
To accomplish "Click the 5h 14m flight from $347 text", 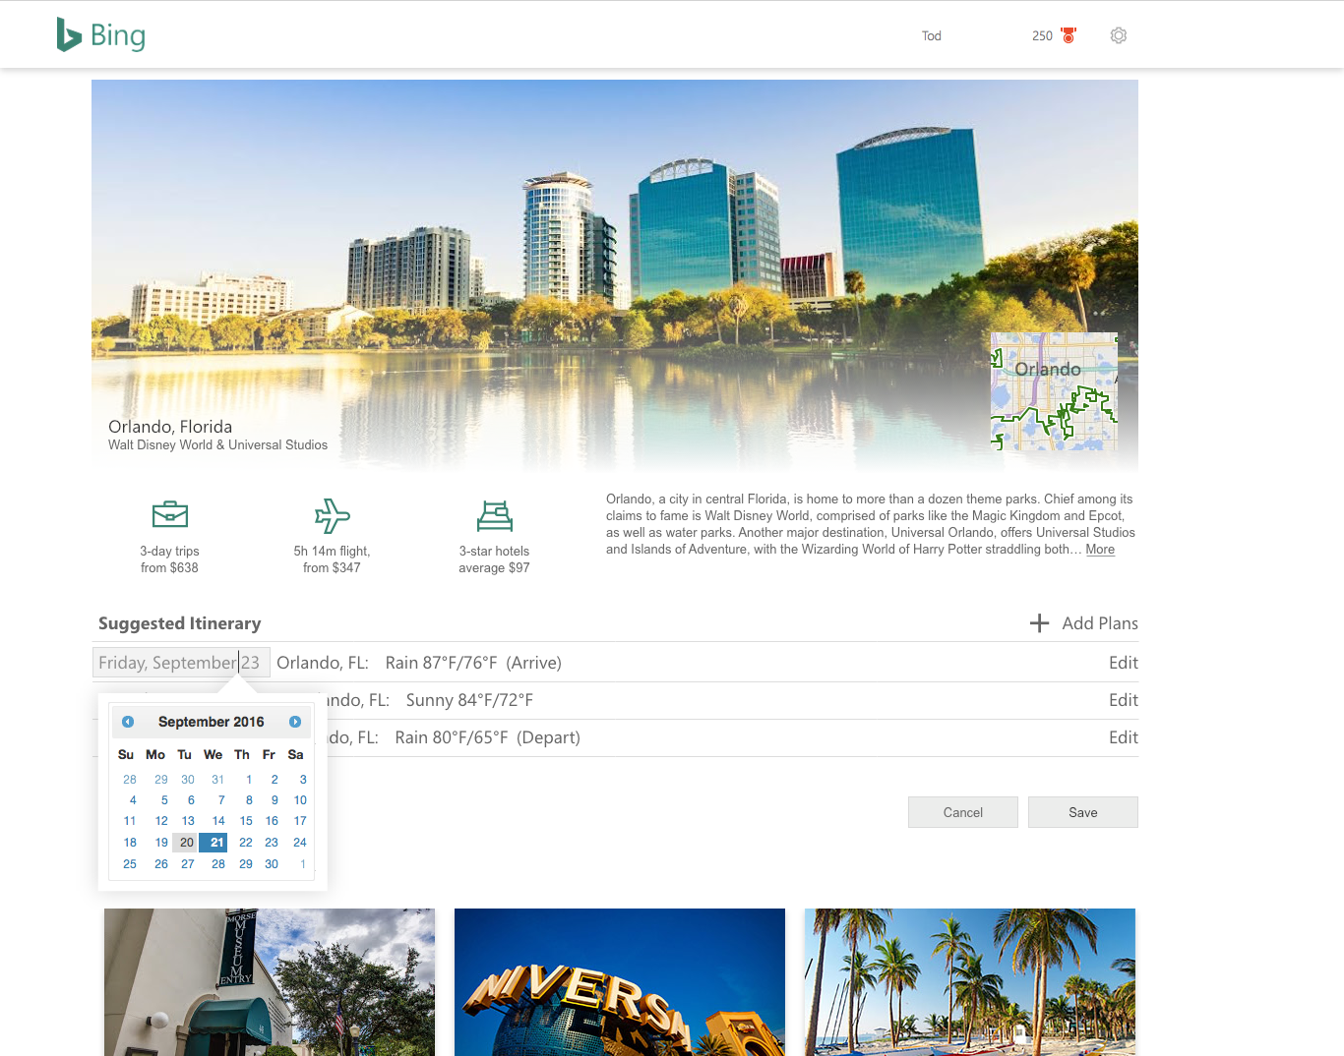I will point(333,559).
